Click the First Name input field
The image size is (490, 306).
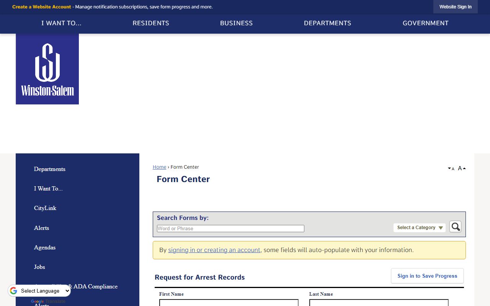click(x=229, y=303)
